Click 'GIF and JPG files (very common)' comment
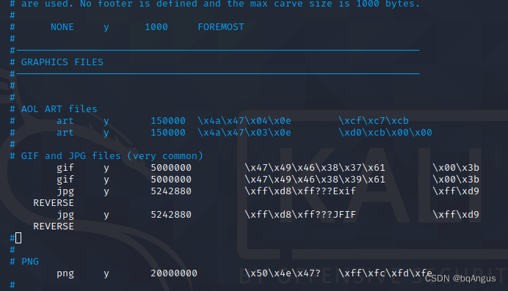 tap(112, 156)
